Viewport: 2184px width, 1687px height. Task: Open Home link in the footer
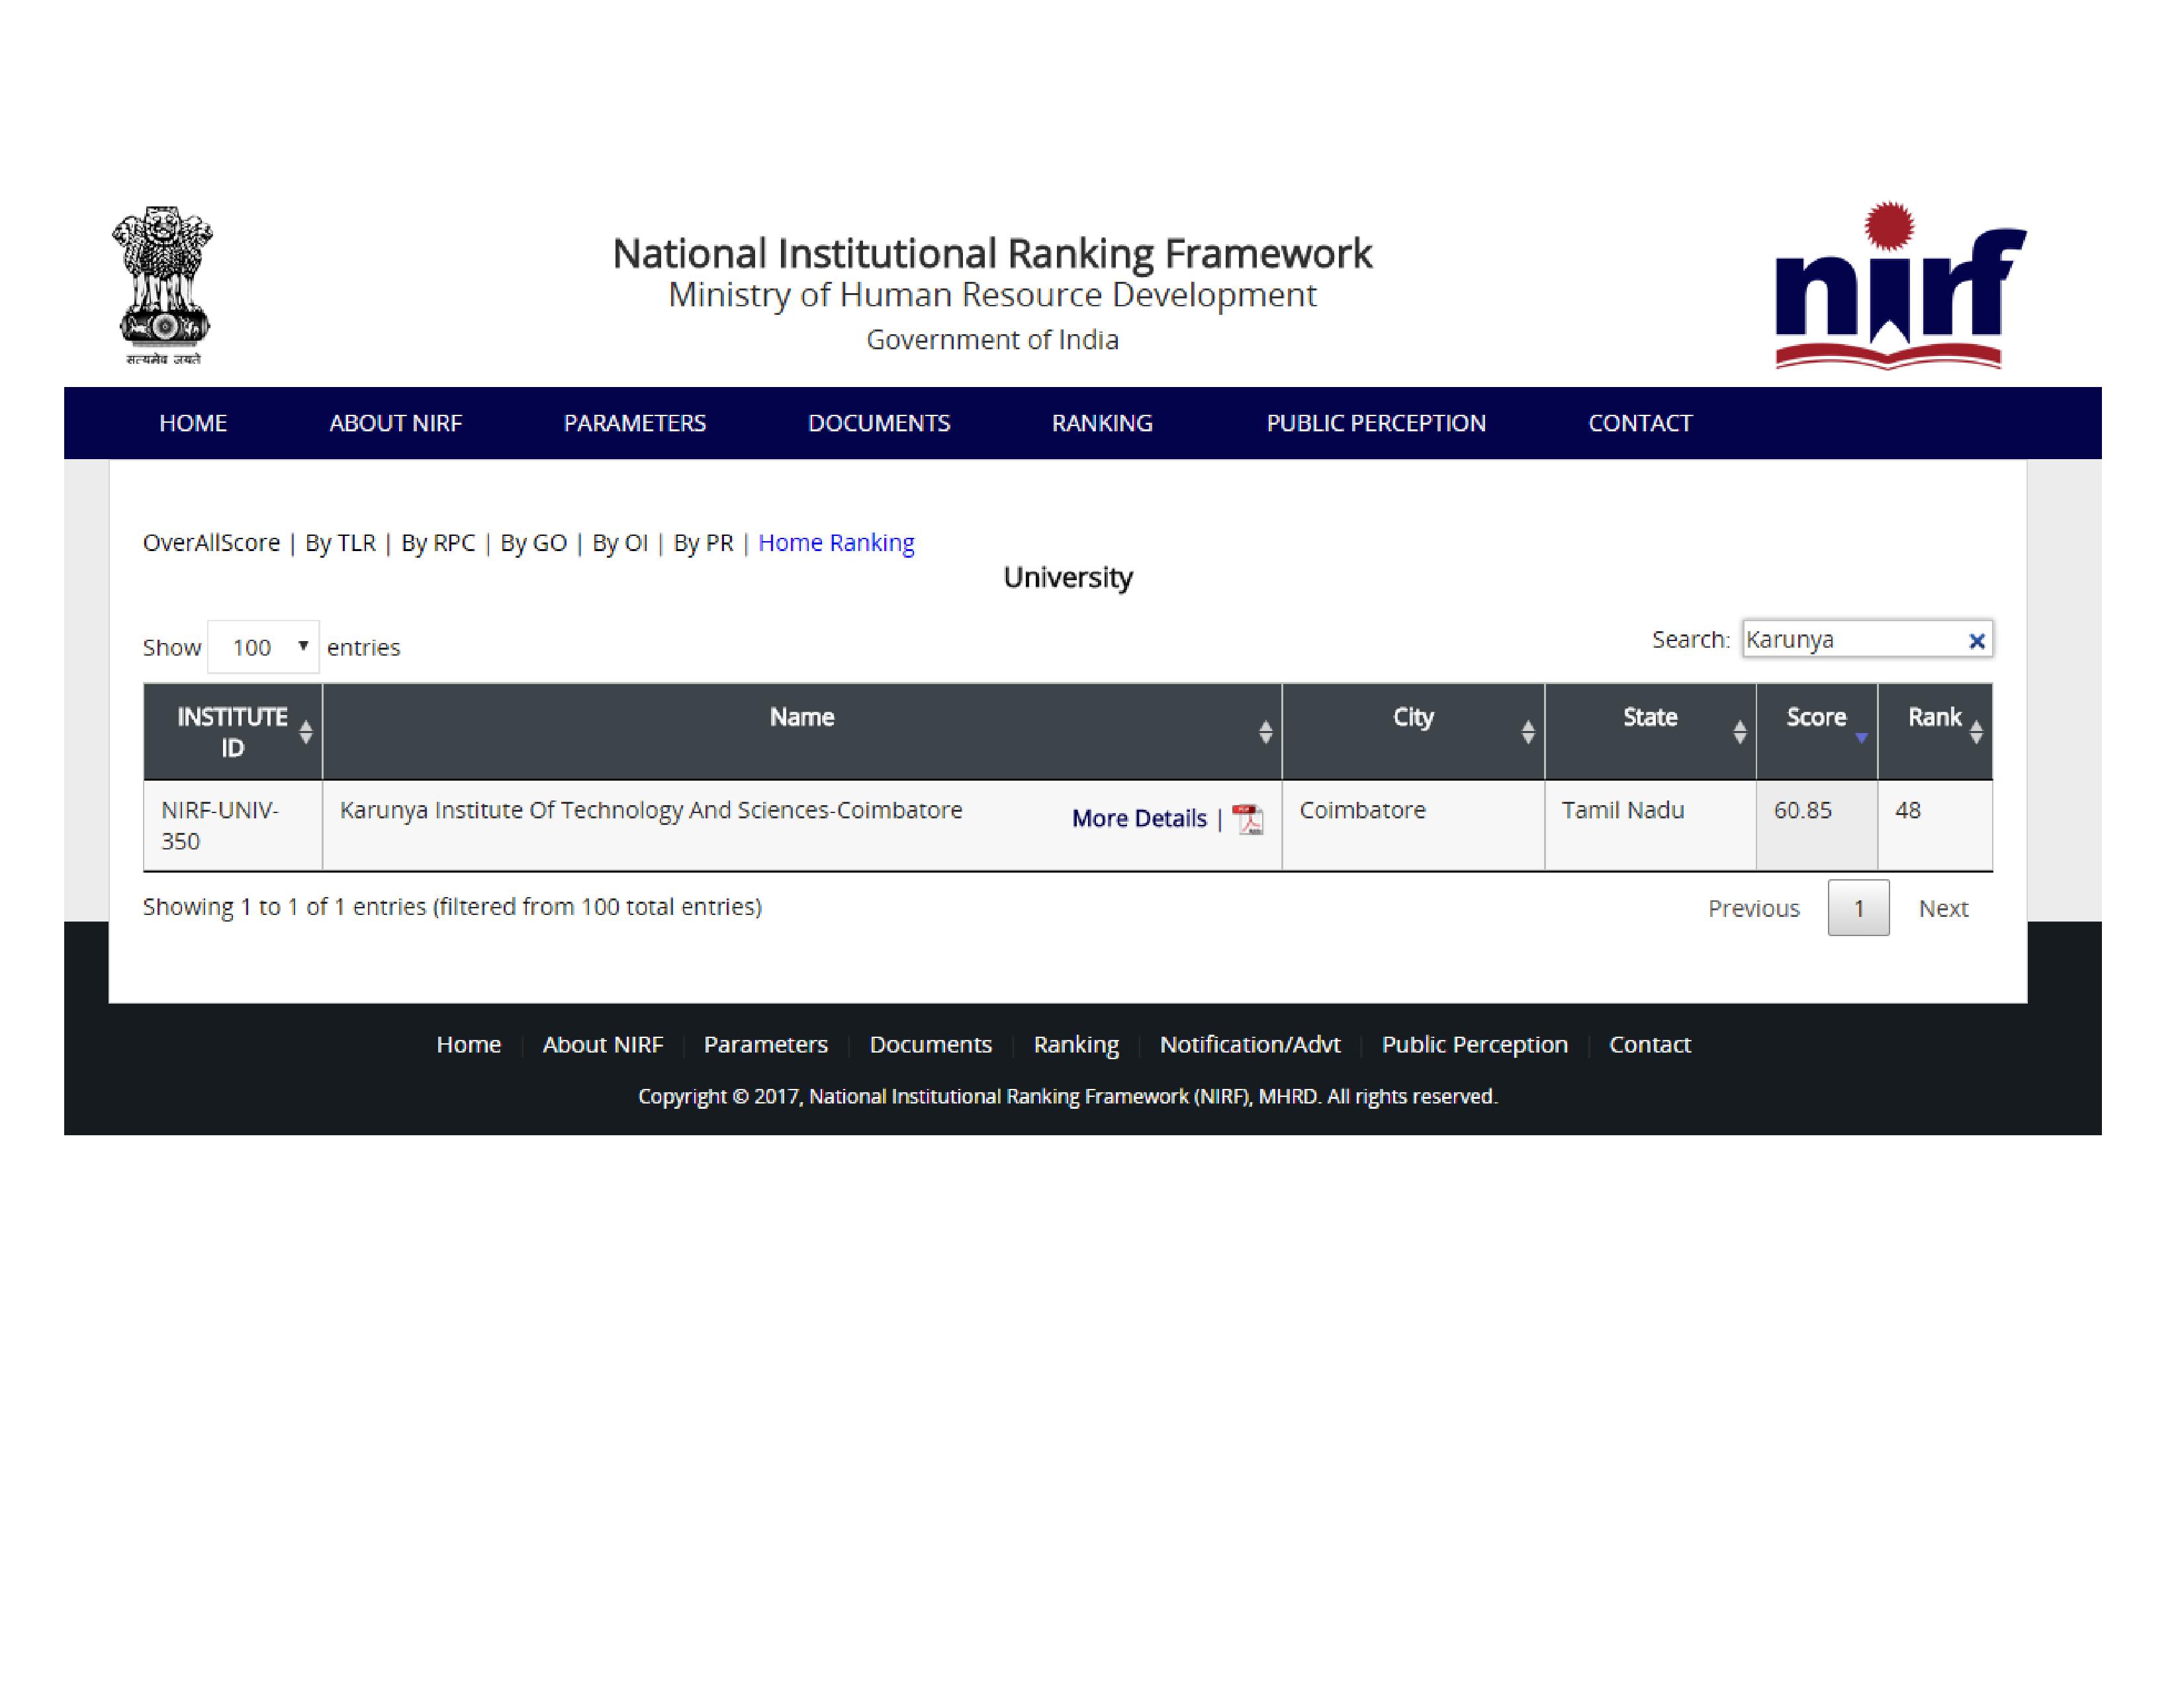click(x=468, y=1045)
